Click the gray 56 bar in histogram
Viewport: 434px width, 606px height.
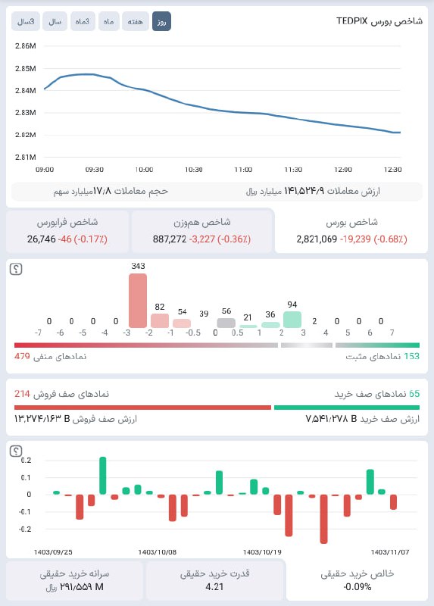226,323
